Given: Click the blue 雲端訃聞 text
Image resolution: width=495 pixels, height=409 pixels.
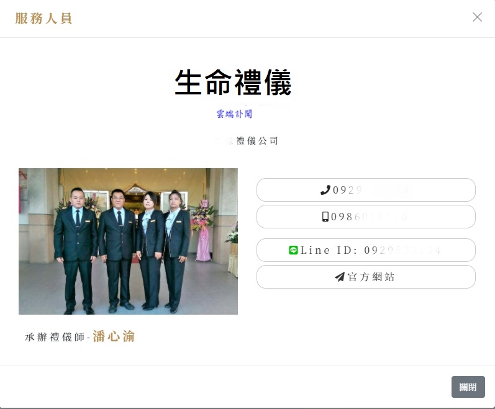Looking at the screenshot, I should tap(234, 114).
